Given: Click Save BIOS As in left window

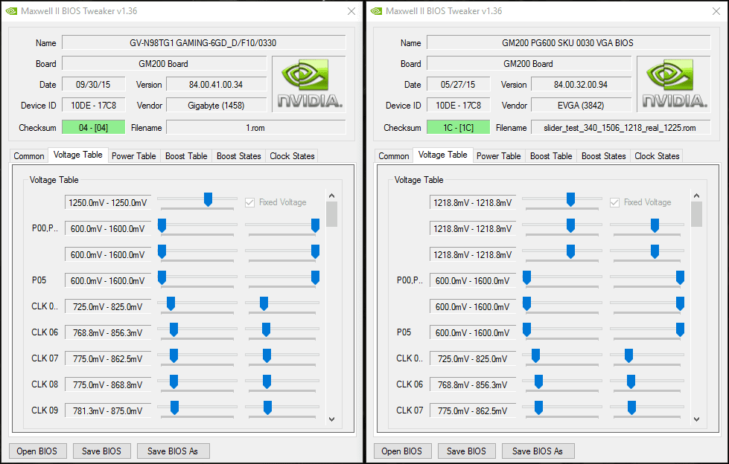Looking at the screenshot, I should coord(173,451).
